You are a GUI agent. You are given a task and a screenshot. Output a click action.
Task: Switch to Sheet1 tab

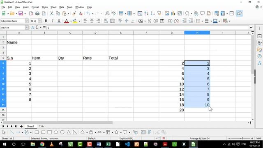(30, 126)
